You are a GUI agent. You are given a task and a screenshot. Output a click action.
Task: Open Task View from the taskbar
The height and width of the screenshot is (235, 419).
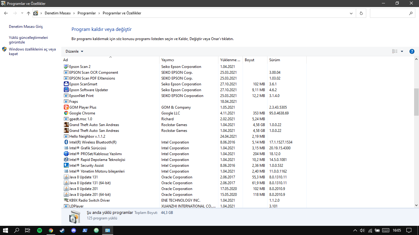coord(28,230)
